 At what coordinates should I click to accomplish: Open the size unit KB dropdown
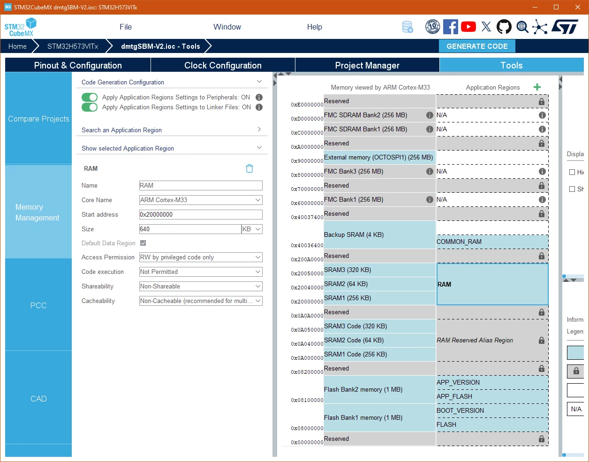[252, 229]
